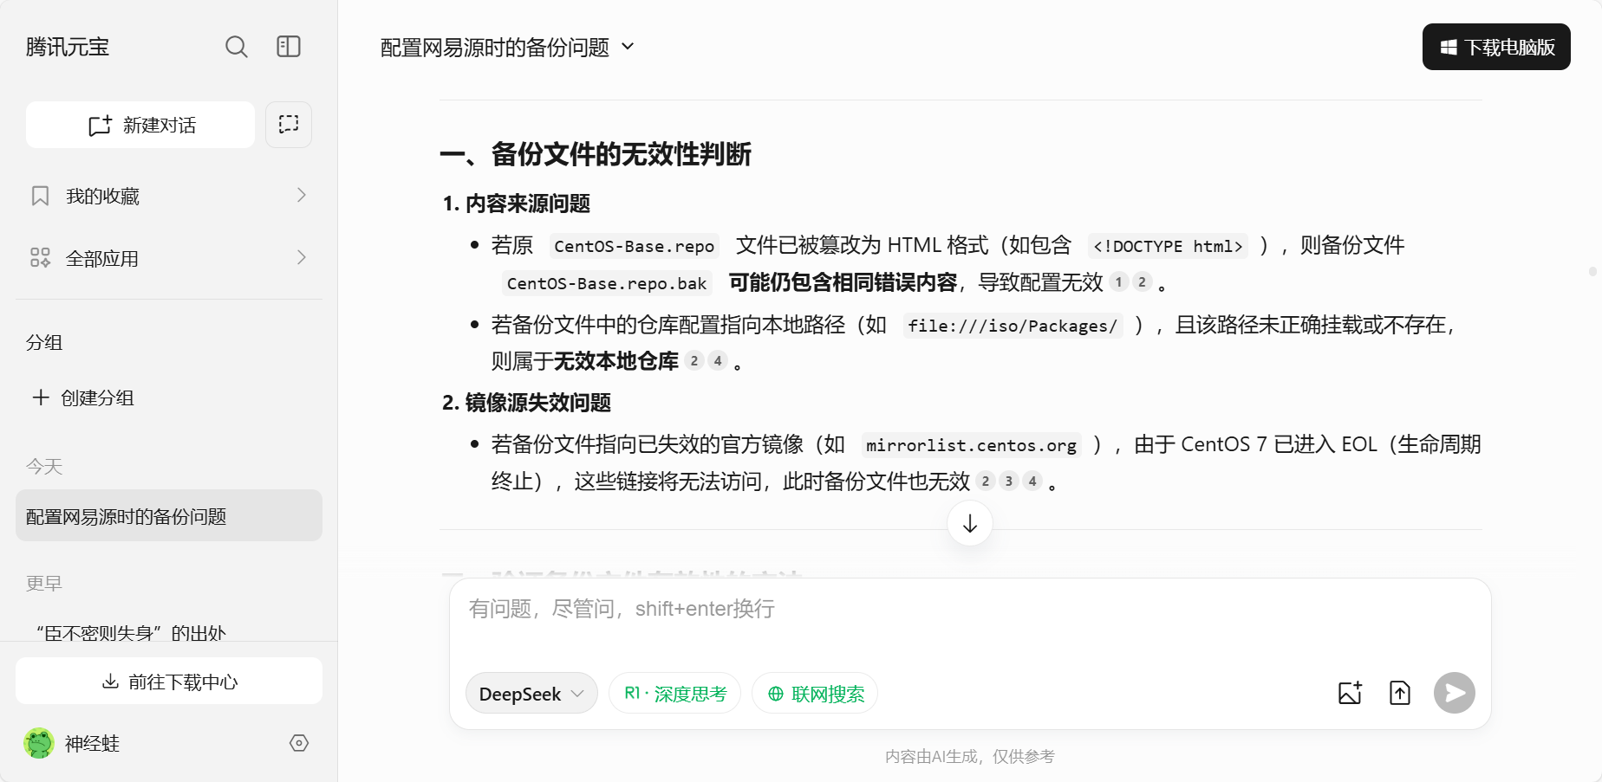
Task: Click the 分组 section label
Action: (x=44, y=342)
